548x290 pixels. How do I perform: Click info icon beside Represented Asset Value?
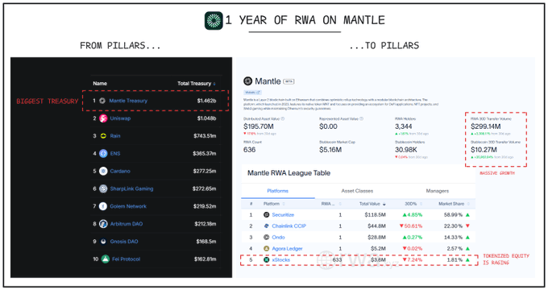click(361, 118)
